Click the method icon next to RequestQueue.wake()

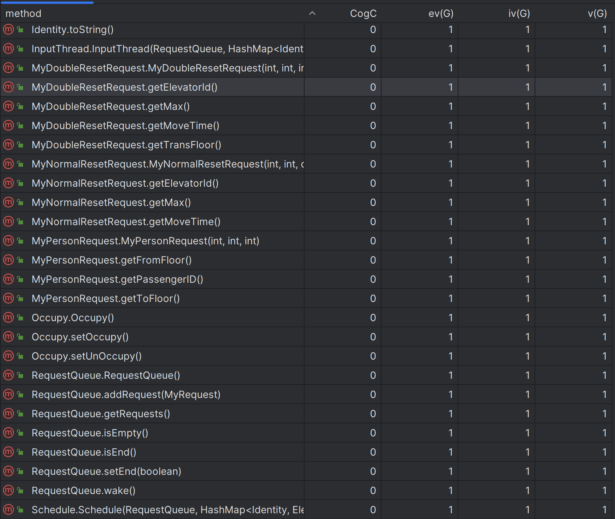[x=8, y=491]
